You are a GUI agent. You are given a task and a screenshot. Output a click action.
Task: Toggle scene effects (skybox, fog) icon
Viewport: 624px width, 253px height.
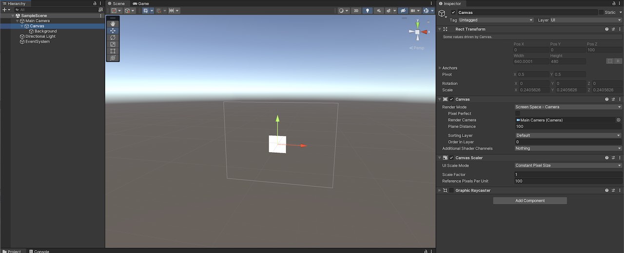click(x=389, y=11)
